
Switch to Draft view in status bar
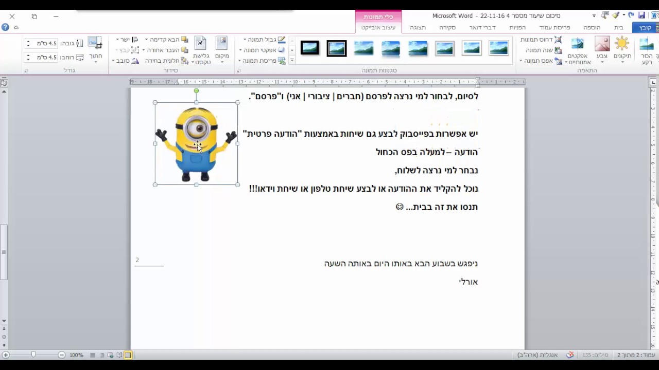(93, 355)
